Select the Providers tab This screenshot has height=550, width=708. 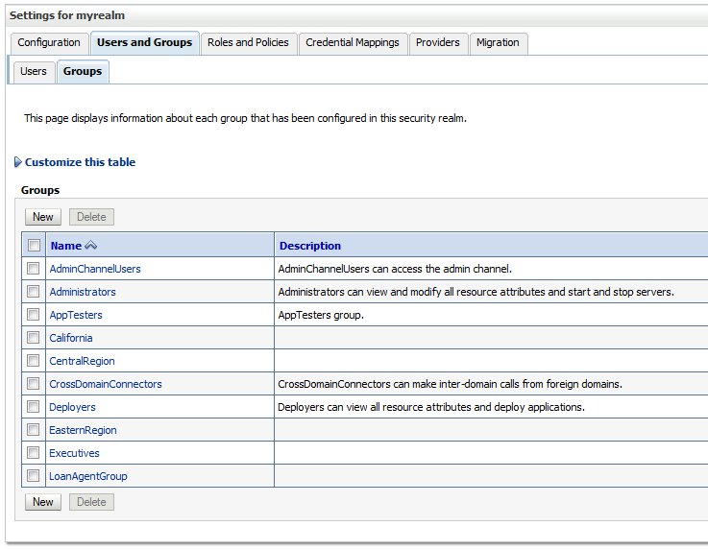(x=437, y=42)
